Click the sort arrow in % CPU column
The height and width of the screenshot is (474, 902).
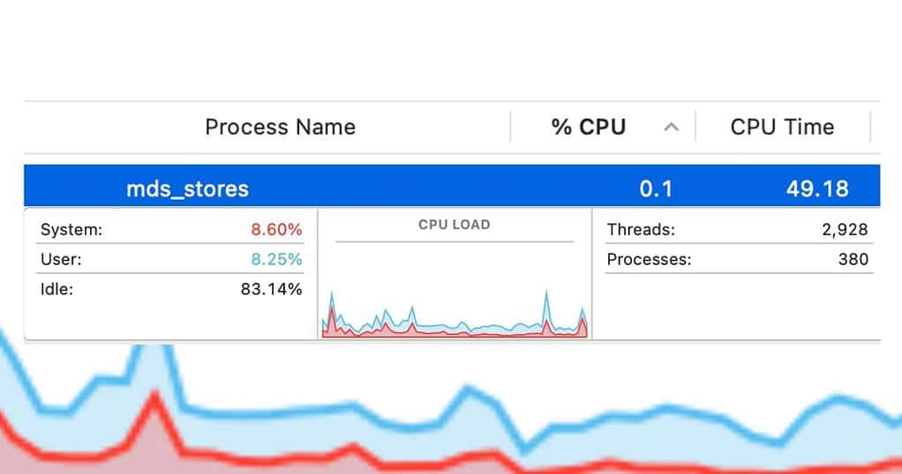[671, 127]
